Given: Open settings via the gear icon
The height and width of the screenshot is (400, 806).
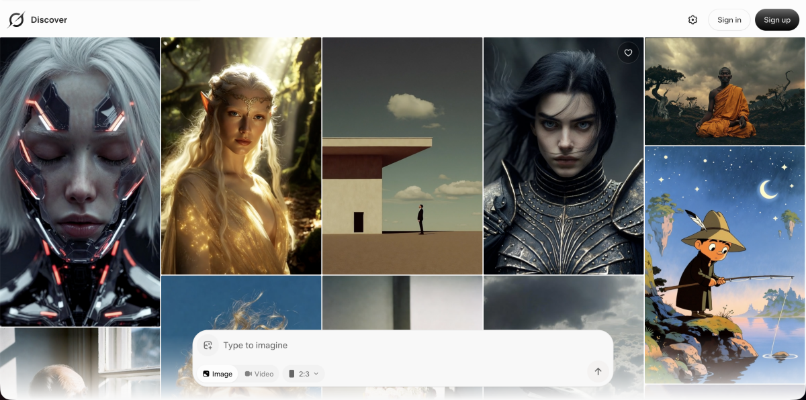Looking at the screenshot, I should 692,19.
